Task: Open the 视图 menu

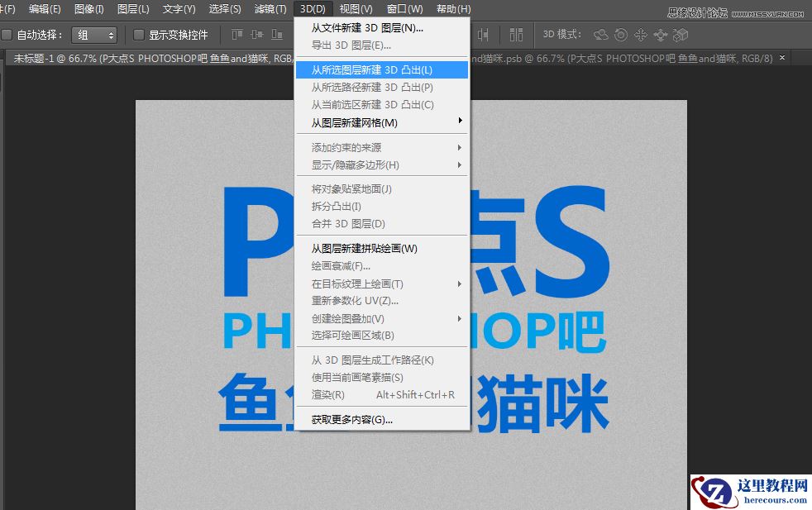Action: click(355, 9)
